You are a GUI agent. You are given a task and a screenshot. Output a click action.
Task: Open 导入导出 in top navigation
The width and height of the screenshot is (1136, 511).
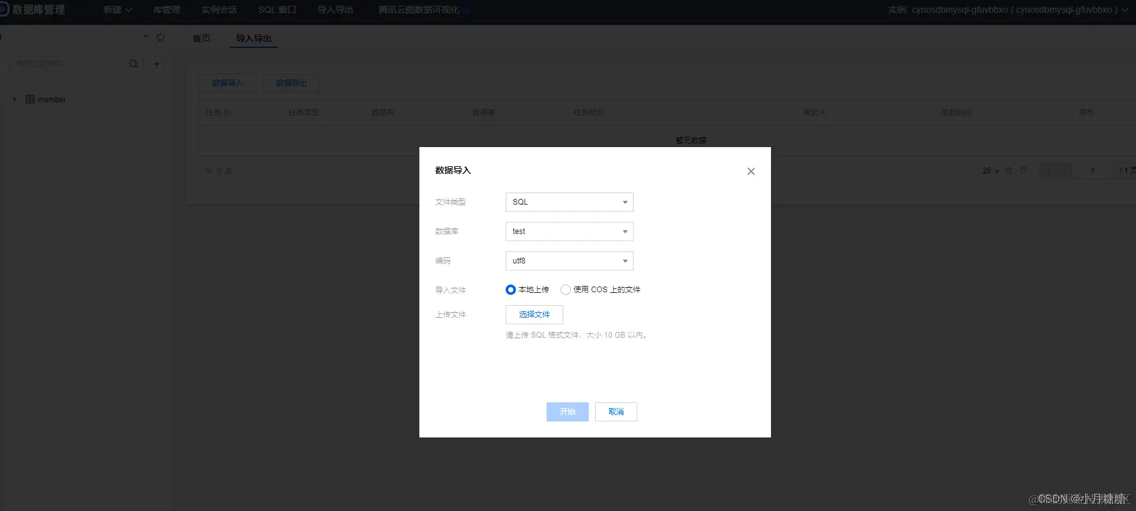(335, 10)
